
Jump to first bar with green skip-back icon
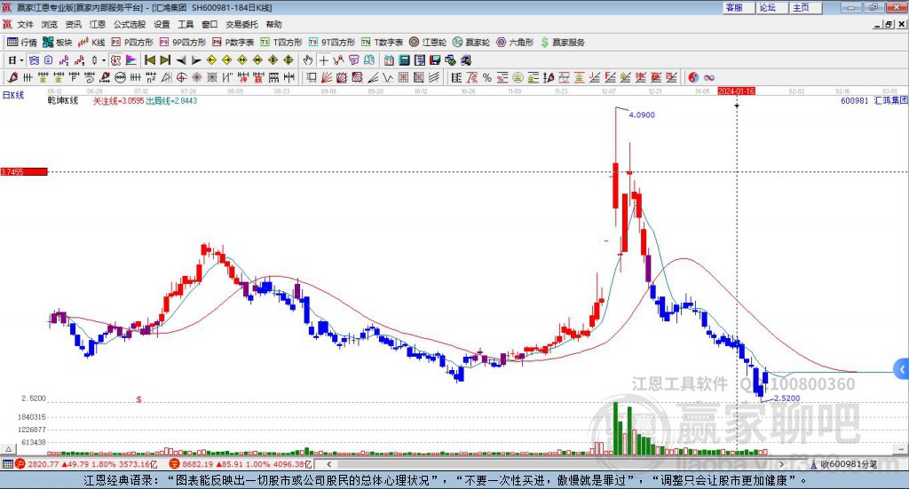click(x=149, y=59)
